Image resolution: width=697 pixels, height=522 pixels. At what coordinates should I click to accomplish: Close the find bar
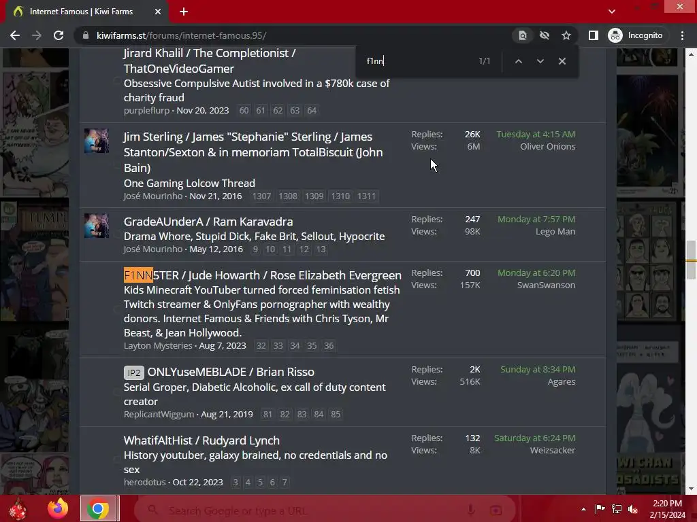562,61
